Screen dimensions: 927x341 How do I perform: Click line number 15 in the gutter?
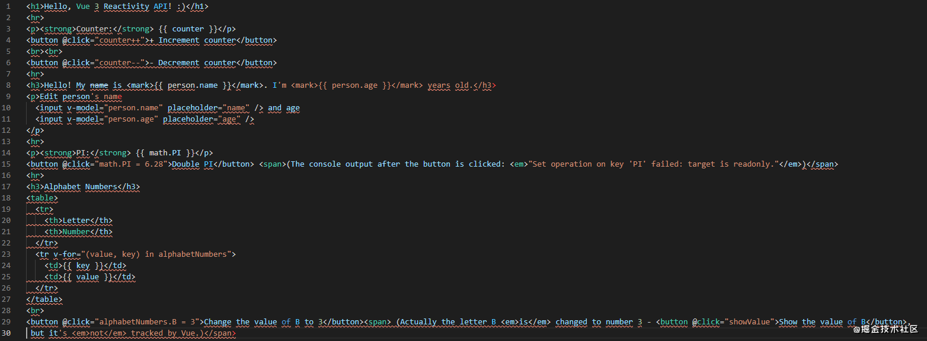coord(6,164)
